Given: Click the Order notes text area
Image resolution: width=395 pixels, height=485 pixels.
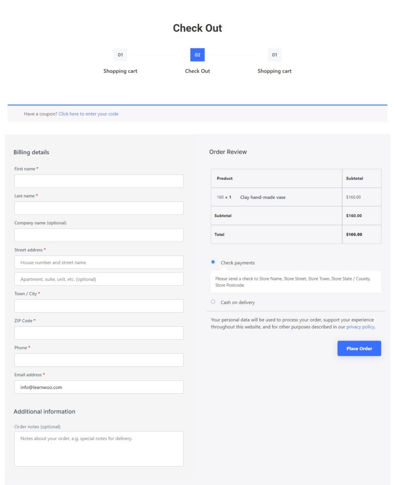Looking at the screenshot, I should [99, 449].
